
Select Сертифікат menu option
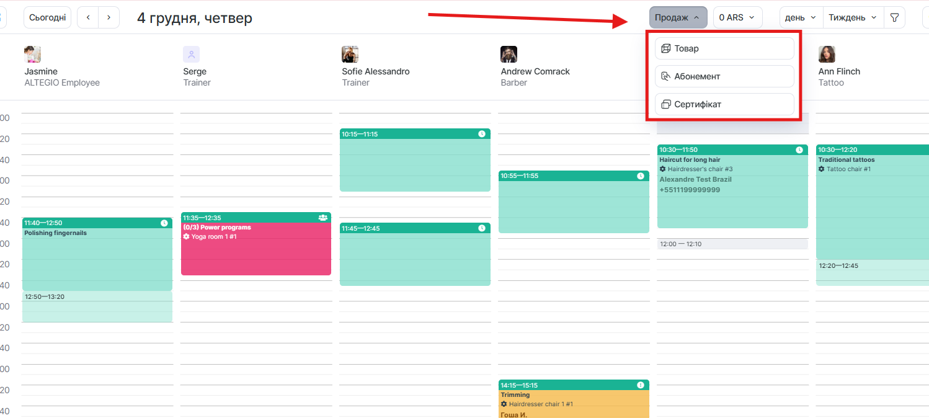click(724, 104)
